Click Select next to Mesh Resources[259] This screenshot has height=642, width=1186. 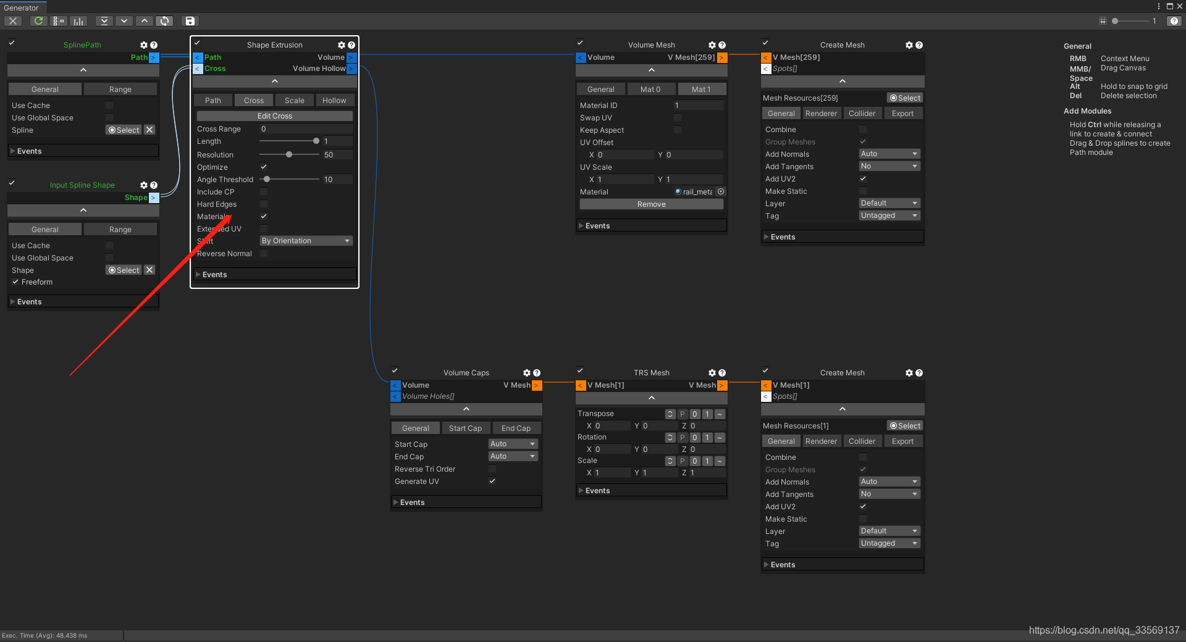(905, 98)
